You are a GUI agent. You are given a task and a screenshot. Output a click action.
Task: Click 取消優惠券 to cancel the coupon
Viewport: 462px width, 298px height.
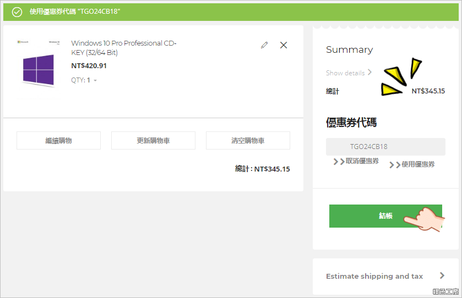[x=356, y=161]
